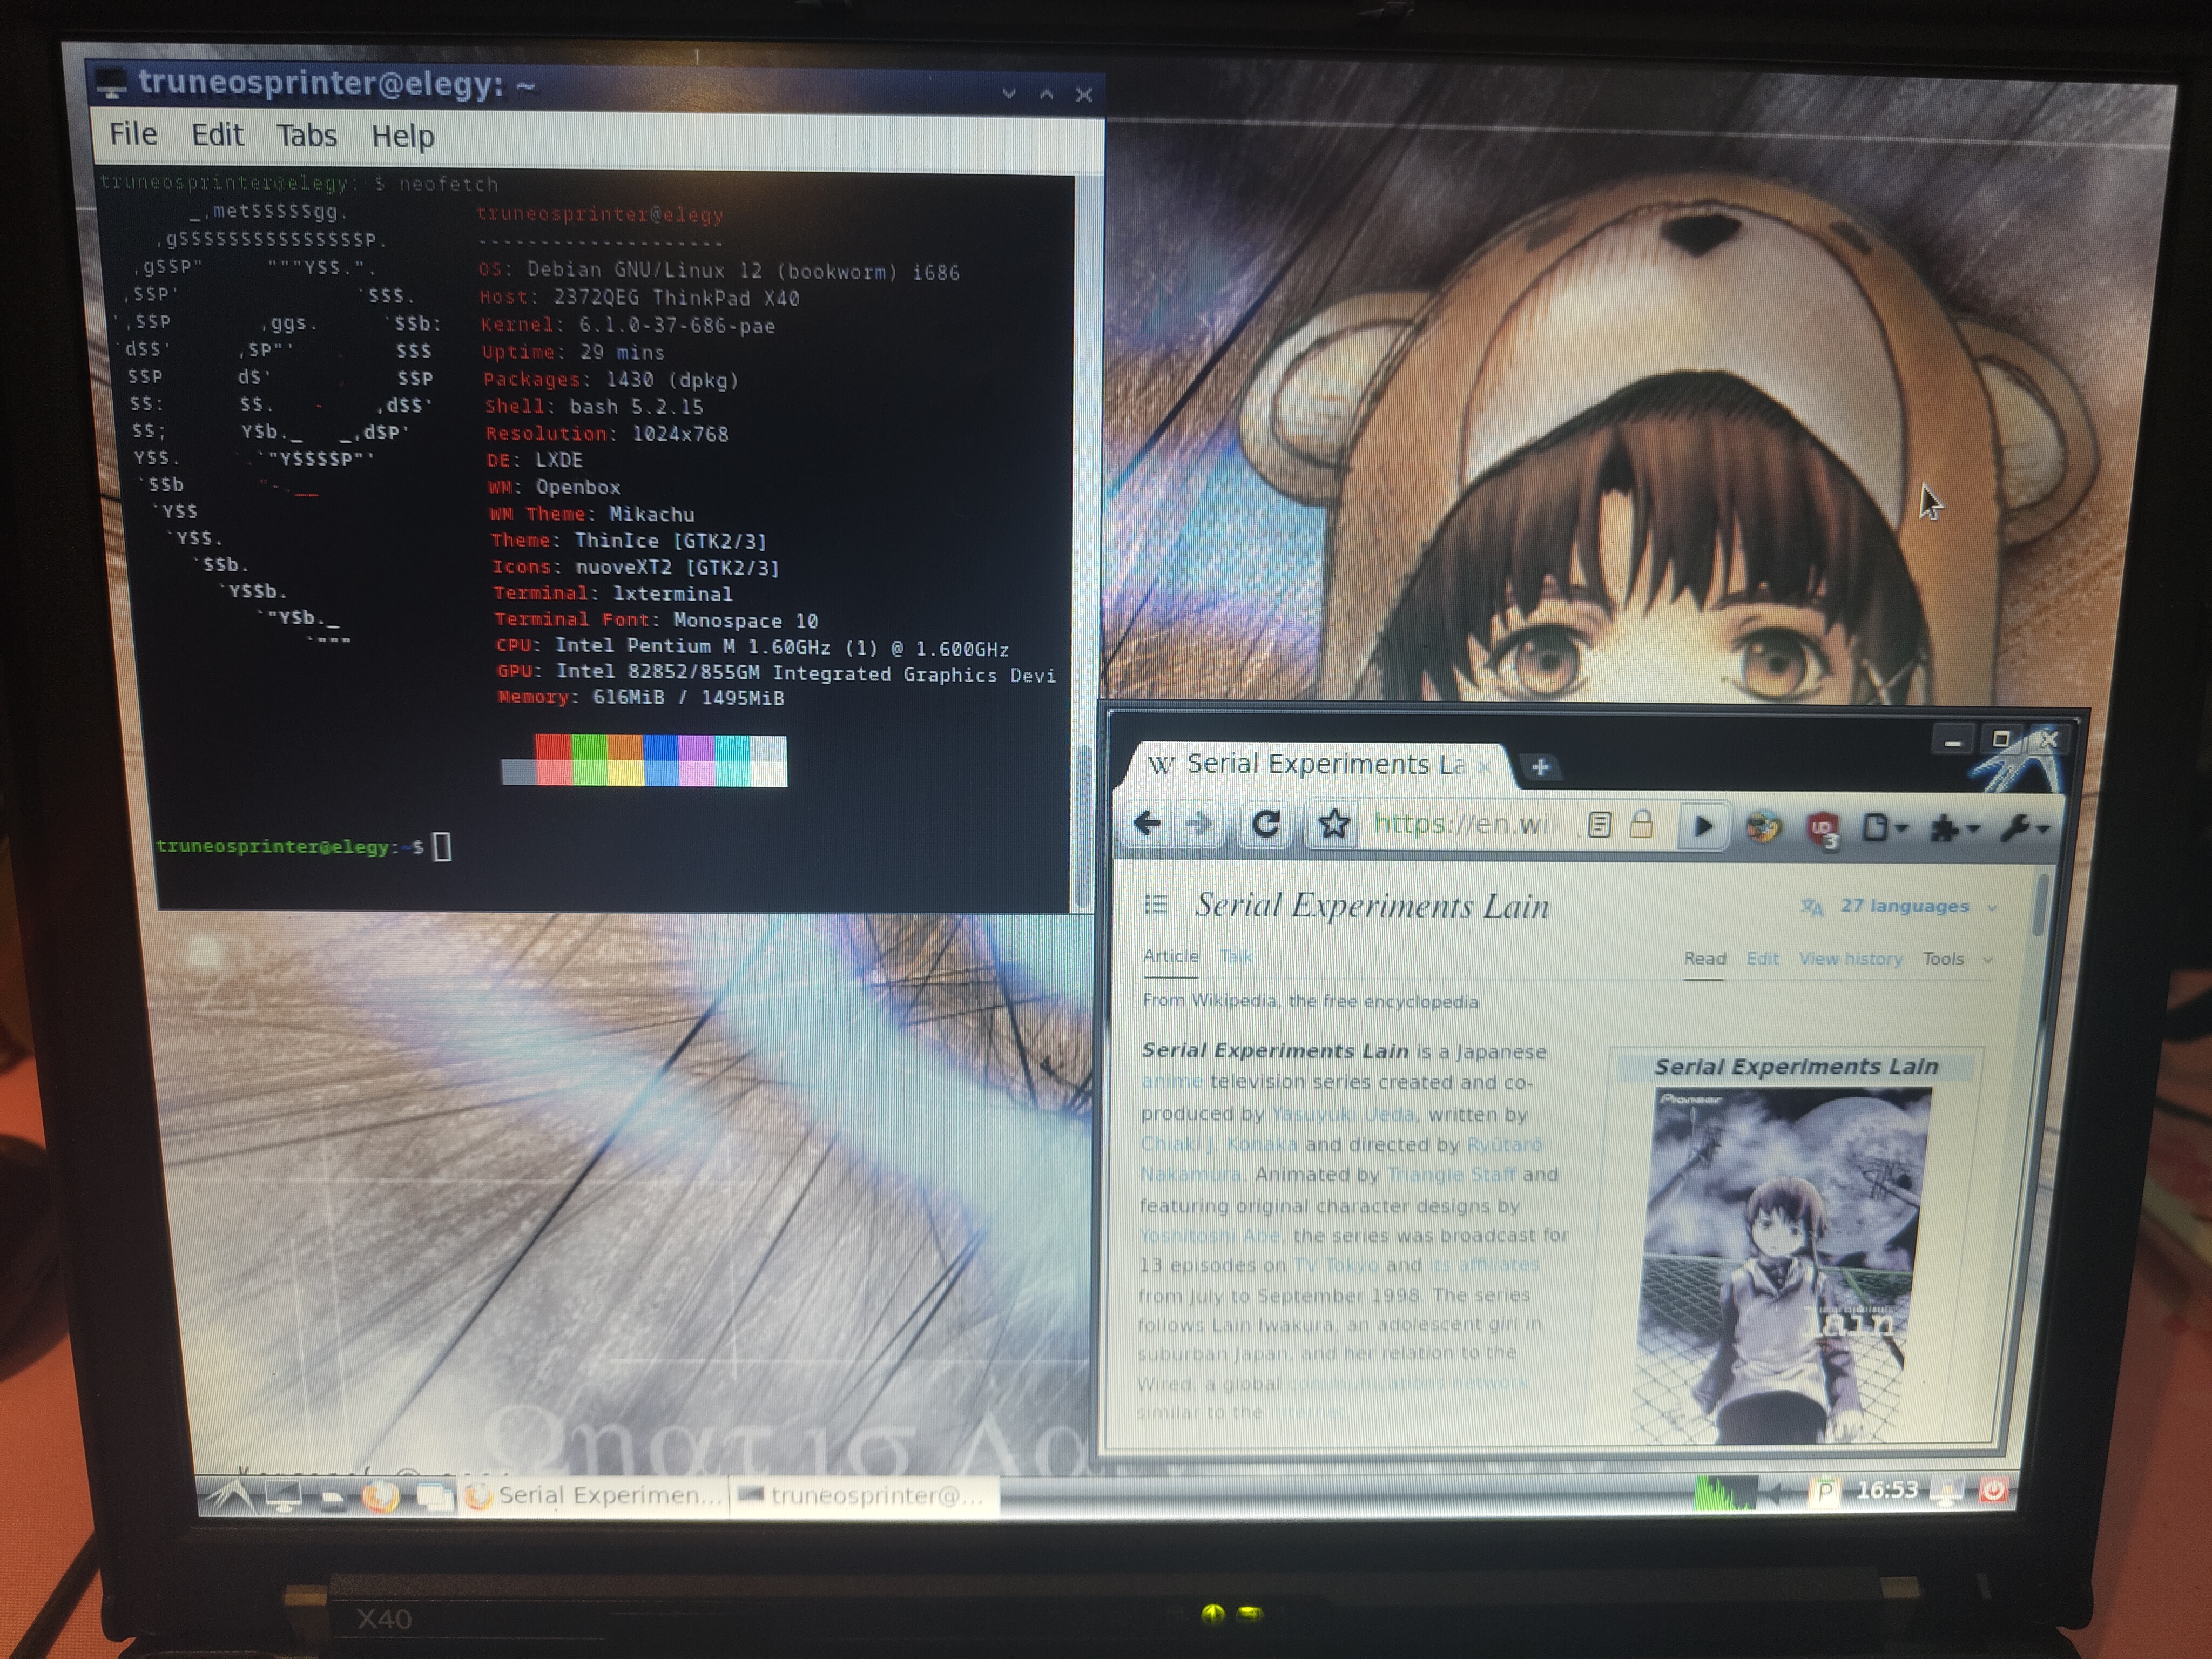The image size is (2212, 1659).
Task: Open the Edit link on Wikipedia
Action: pos(1762,958)
